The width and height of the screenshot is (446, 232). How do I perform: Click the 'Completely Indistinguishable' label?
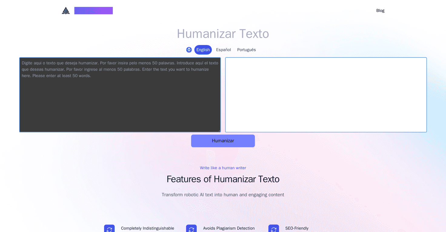click(148, 228)
